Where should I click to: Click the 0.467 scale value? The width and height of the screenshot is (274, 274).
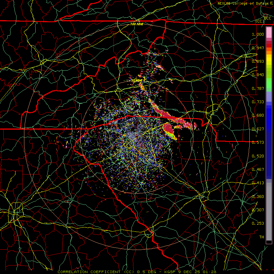click(x=258, y=170)
